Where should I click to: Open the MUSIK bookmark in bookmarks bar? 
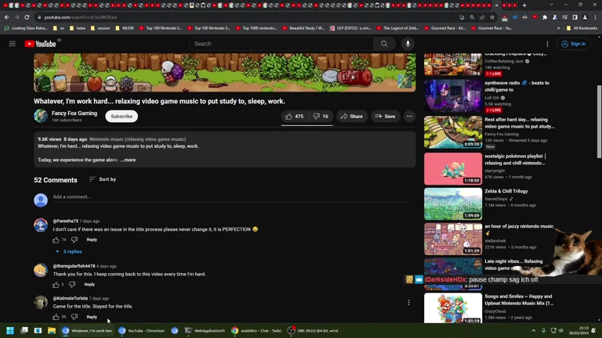coord(126,28)
